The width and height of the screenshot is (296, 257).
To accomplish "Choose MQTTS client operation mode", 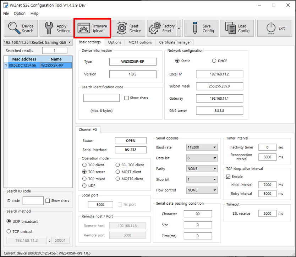I will [117, 179].
